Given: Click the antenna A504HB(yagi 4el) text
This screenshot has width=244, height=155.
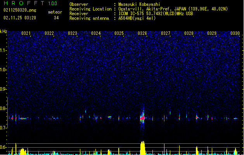Looking at the screenshot, I should pyautogui.click(x=137, y=18).
